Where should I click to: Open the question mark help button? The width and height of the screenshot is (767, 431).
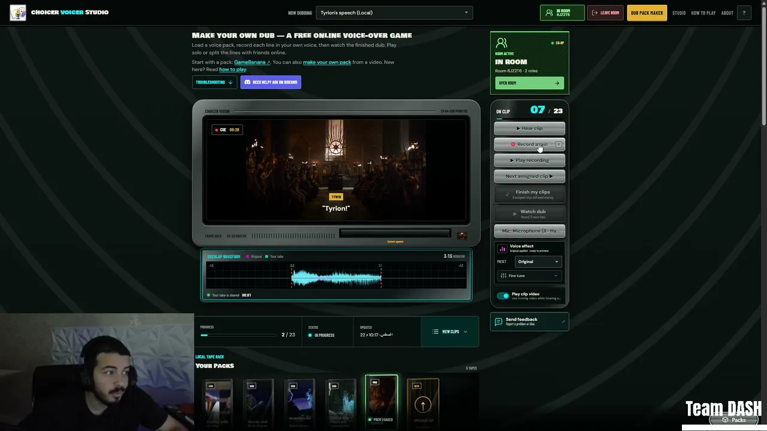point(744,13)
